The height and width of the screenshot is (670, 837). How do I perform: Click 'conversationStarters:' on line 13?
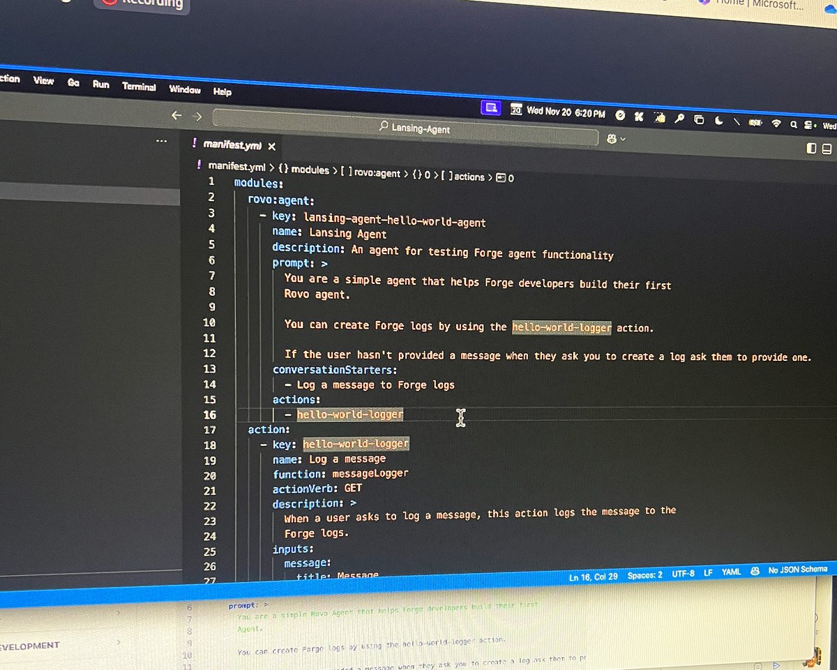click(335, 370)
